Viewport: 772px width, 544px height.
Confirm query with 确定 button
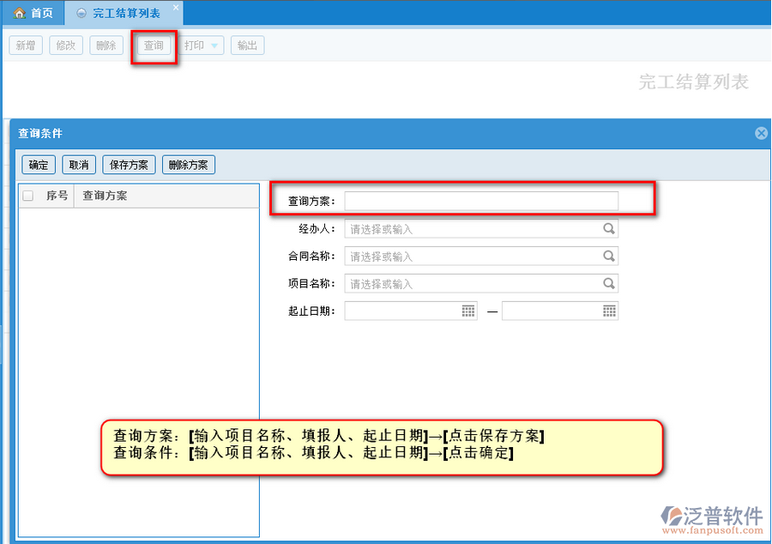point(39,165)
